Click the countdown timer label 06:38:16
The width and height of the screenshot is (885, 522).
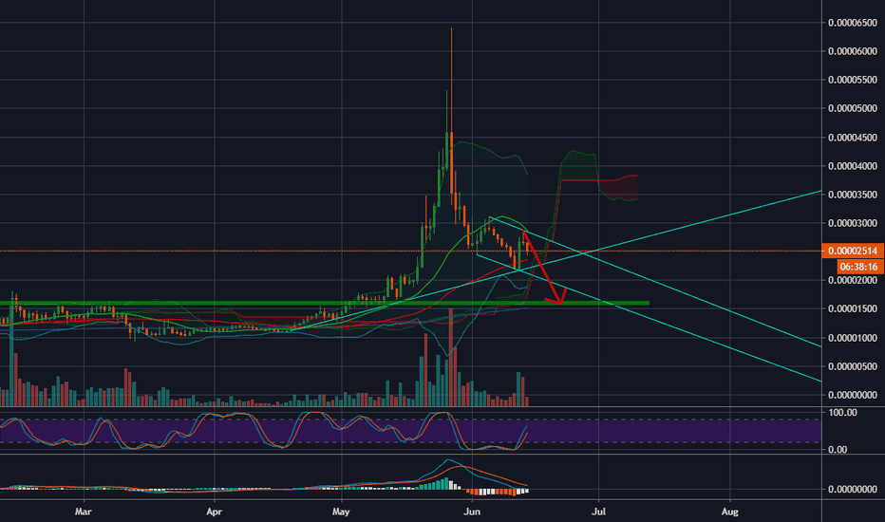[x=858, y=267]
